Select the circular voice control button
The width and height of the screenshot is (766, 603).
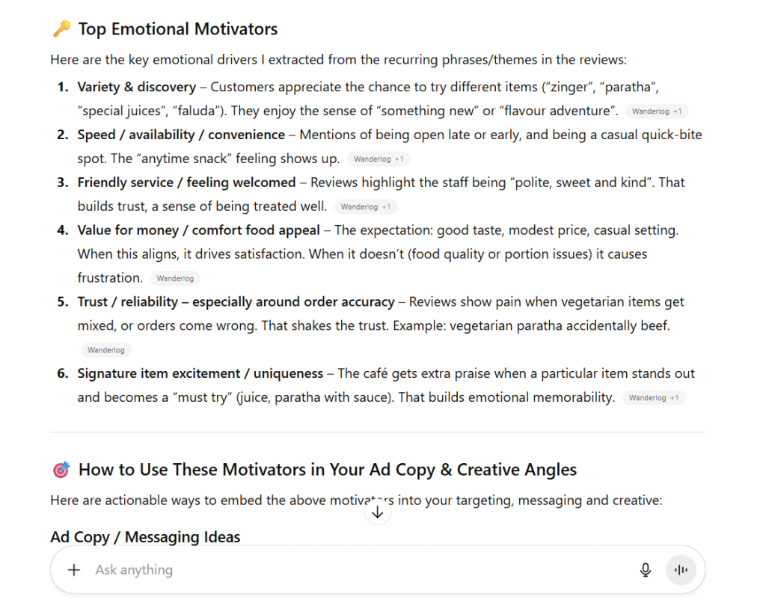pyautogui.click(x=681, y=569)
